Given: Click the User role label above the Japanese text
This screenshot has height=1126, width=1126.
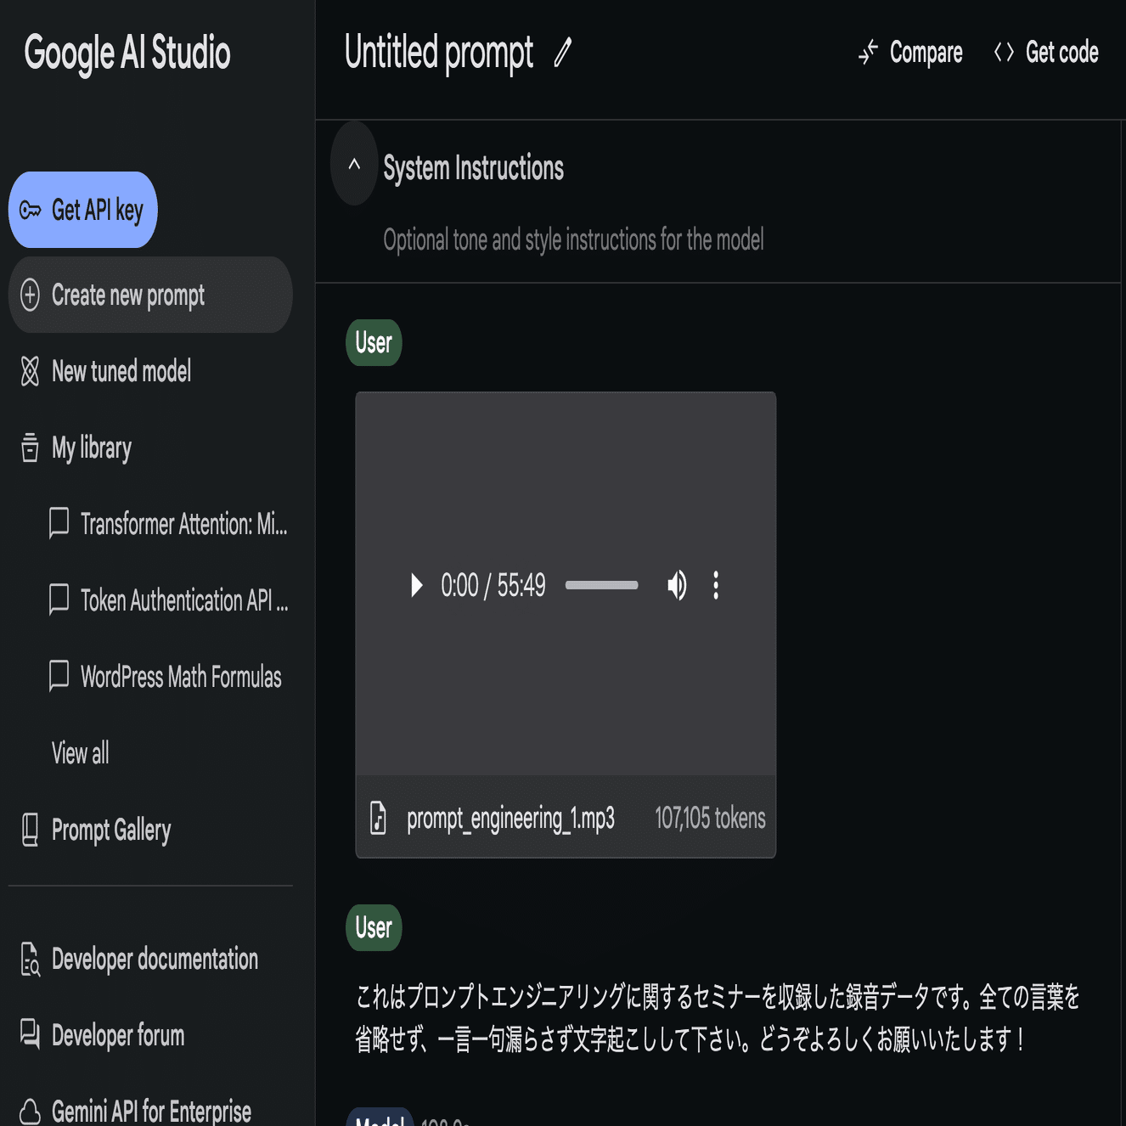Looking at the screenshot, I should pyautogui.click(x=374, y=927).
